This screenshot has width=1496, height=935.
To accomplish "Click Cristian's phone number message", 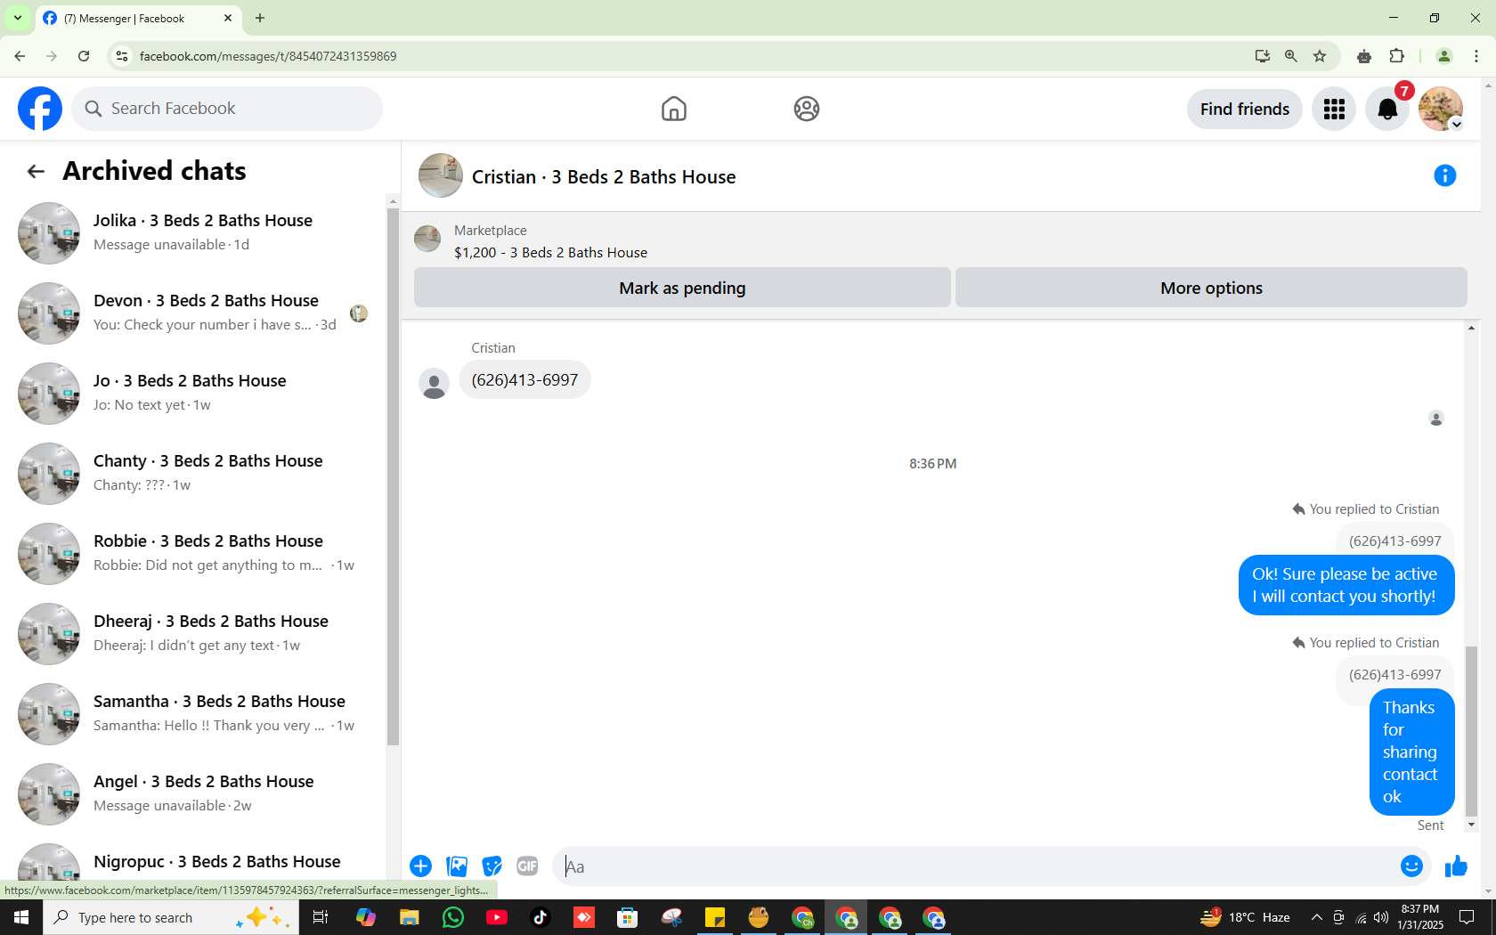I will [524, 379].
